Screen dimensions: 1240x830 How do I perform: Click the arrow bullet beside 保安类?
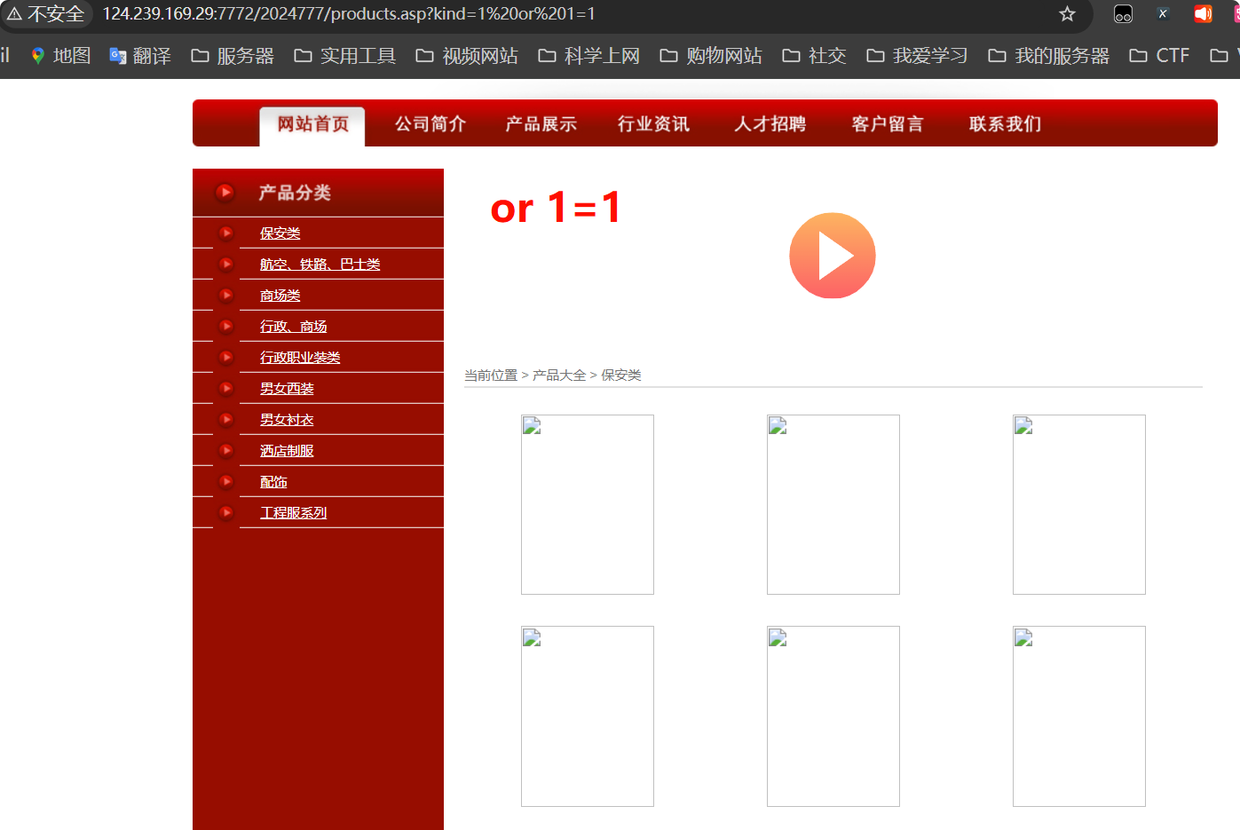[226, 233]
